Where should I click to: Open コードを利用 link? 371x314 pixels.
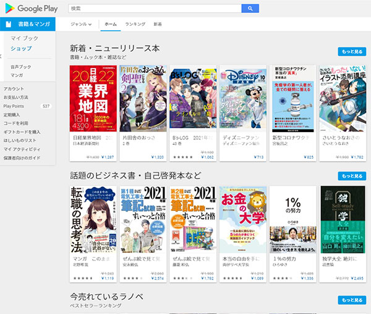click(x=16, y=123)
